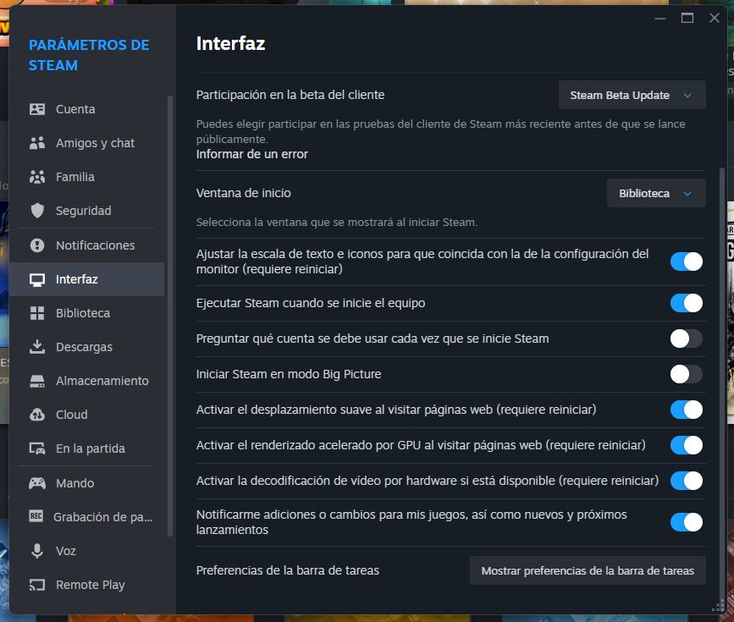Screen dimensions: 734x622
Task: Click the 'Ventana de inicio' label
Action: [244, 193]
